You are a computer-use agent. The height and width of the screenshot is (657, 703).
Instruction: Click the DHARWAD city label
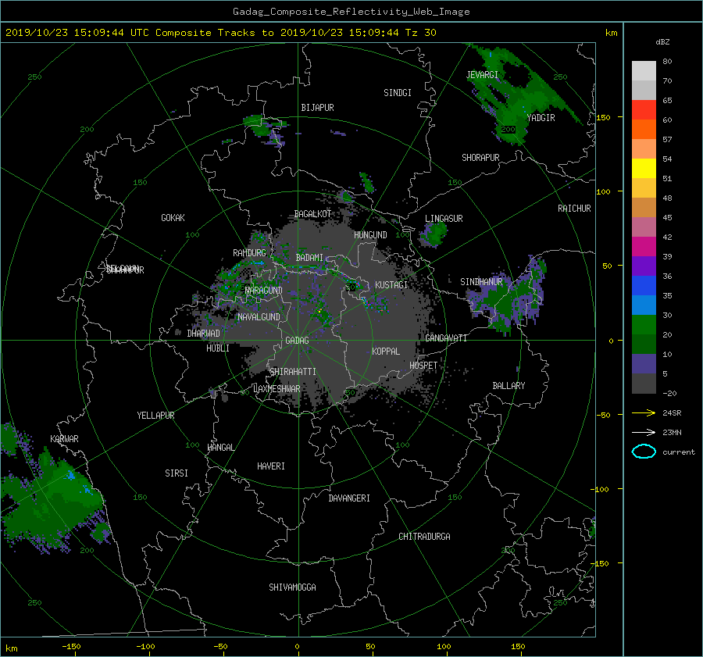[203, 334]
